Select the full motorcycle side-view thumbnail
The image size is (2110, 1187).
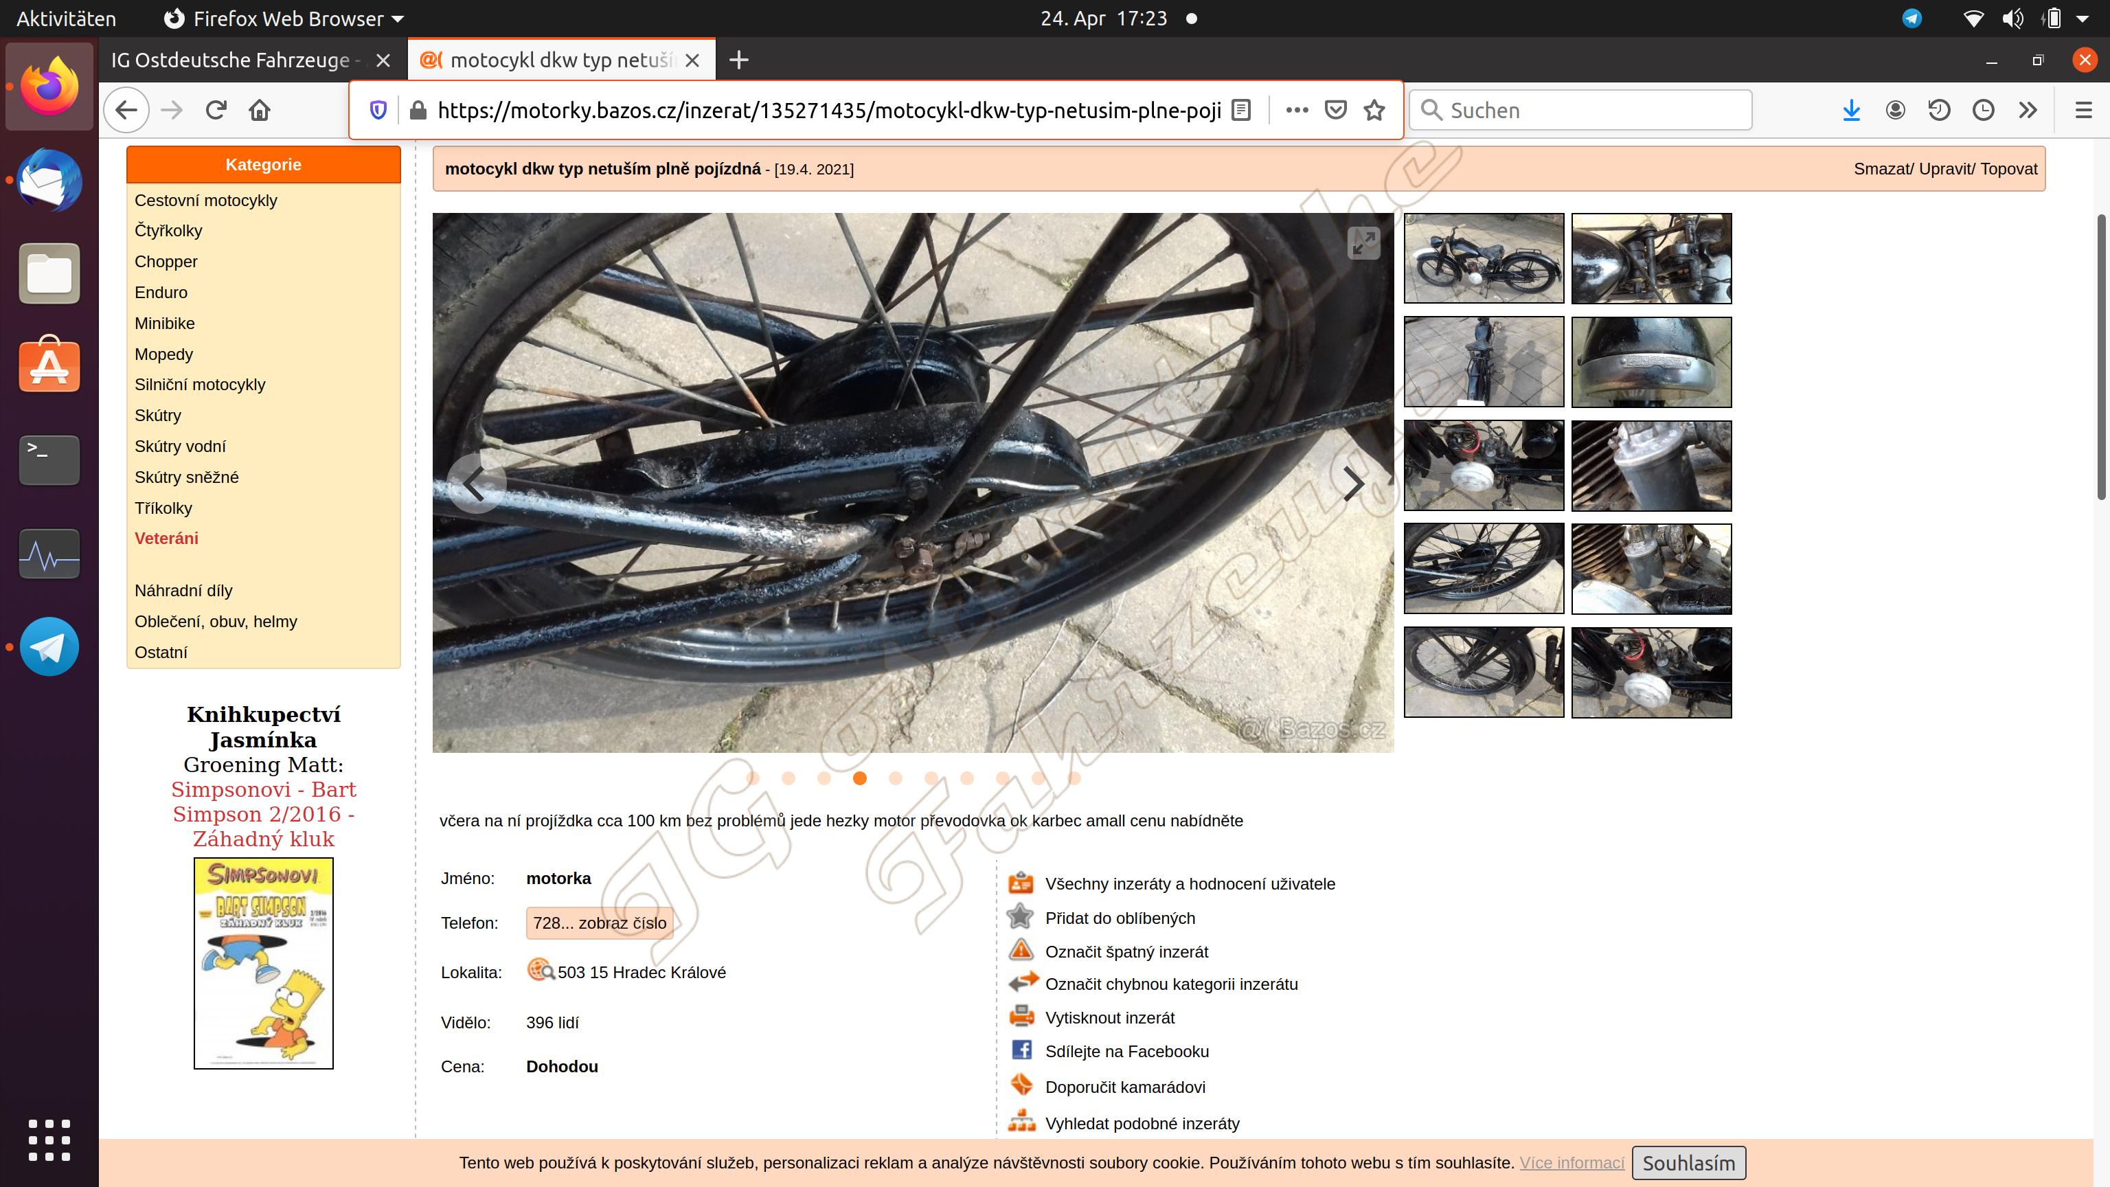1484,258
